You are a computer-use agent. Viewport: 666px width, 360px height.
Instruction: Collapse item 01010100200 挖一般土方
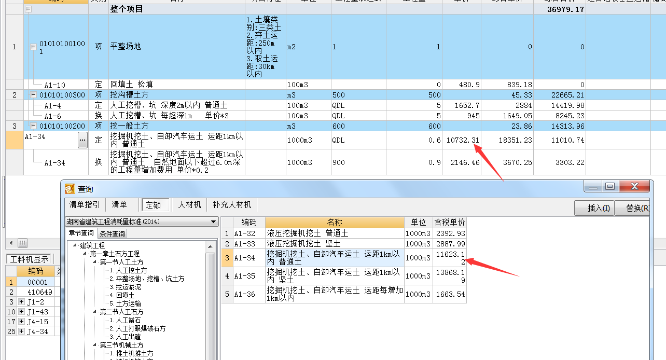33,126
